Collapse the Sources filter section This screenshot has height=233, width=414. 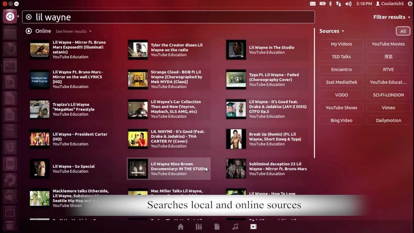[332, 31]
